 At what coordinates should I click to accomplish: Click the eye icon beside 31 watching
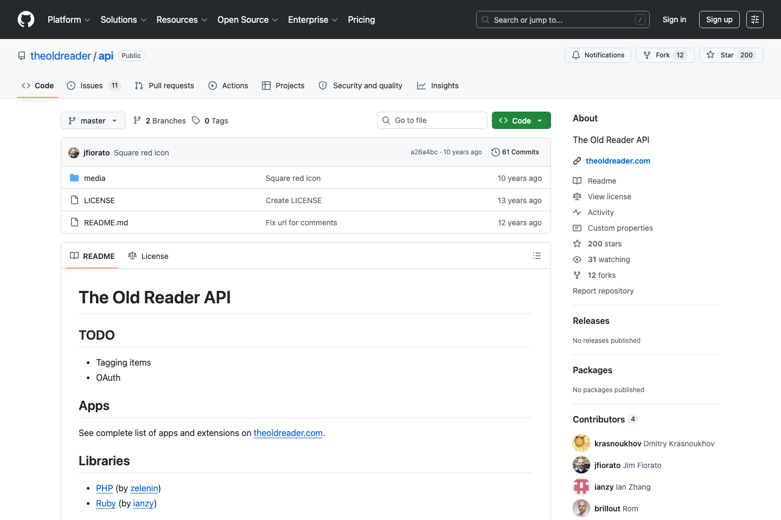[577, 259]
